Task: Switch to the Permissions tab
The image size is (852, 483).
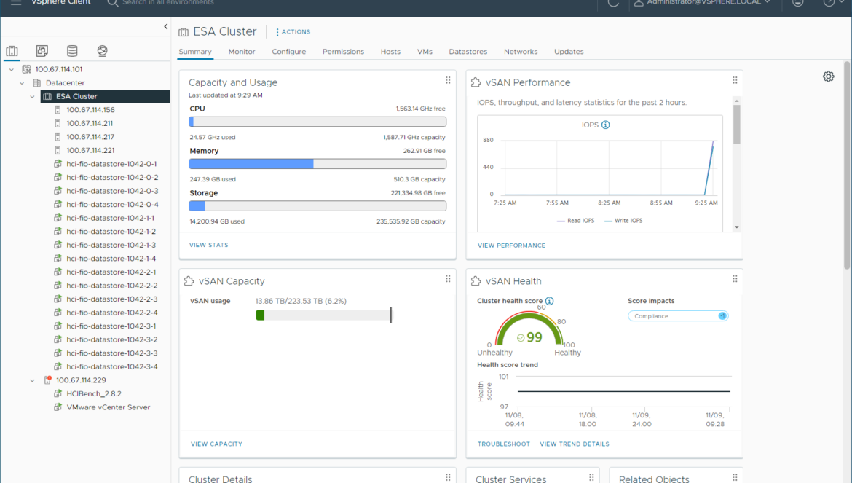Action: (x=344, y=52)
